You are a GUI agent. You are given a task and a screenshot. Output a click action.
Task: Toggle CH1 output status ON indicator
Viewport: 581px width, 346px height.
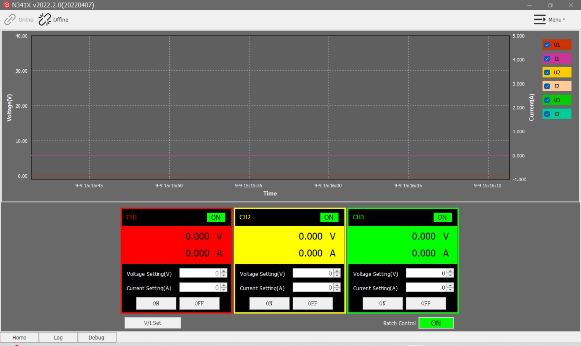point(216,217)
